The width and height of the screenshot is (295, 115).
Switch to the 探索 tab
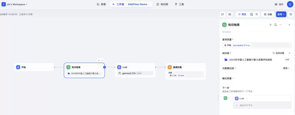point(101,4)
